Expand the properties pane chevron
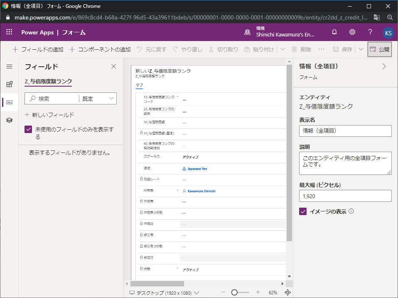Screen dimensions: 398x298 click(x=384, y=66)
